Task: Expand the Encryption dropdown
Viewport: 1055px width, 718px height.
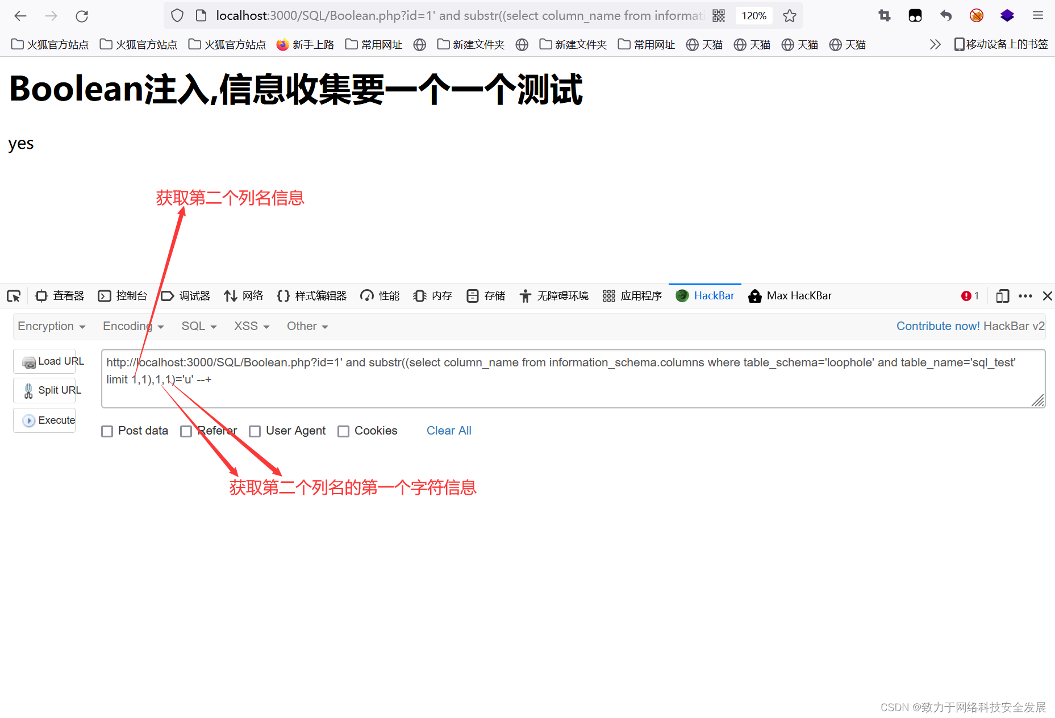Action: point(52,326)
